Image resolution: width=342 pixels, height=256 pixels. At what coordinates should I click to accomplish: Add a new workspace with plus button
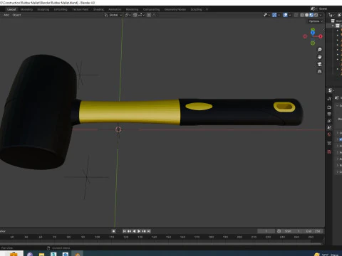(207, 9)
